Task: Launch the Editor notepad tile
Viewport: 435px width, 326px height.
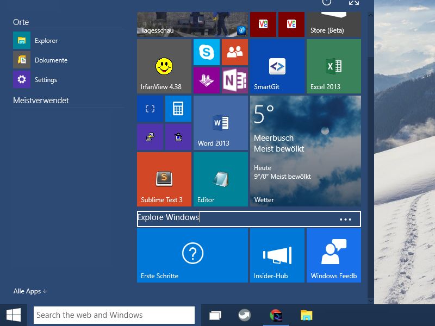Action: tap(221, 179)
